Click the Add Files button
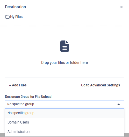 pos(18,85)
